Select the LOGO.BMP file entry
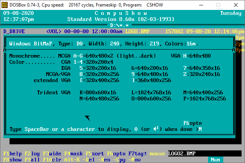This screenshot has width=245, height=163. (x=138, y=32)
